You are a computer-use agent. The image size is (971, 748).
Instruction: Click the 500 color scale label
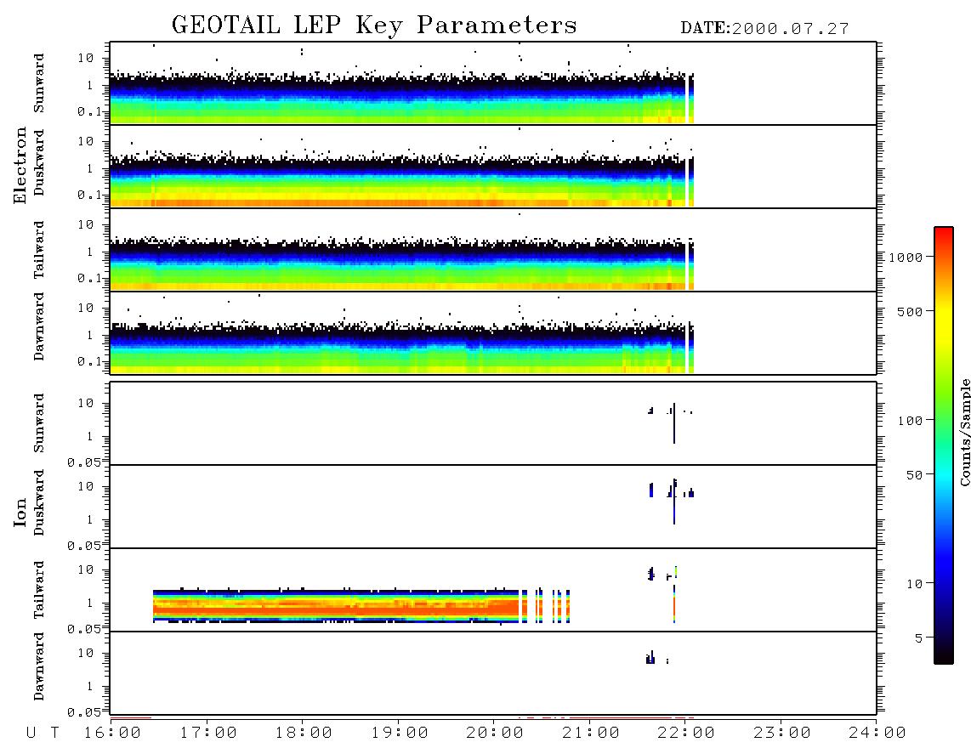click(x=910, y=311)
